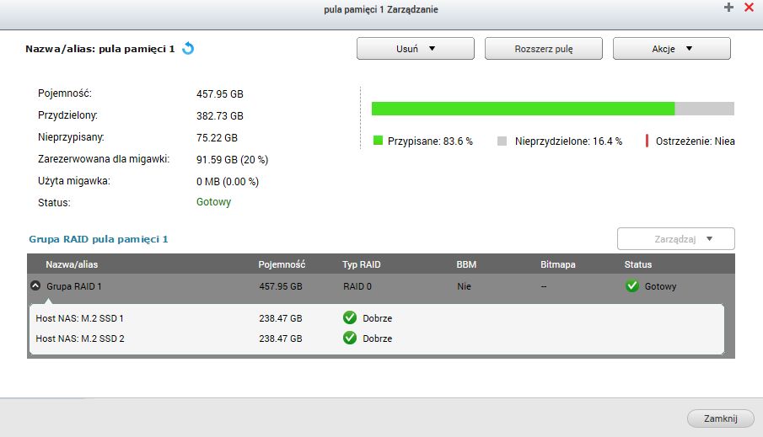Click the RAID 0 type cell
The height and width of the screenshot is (437, 763).
point(357,286)
